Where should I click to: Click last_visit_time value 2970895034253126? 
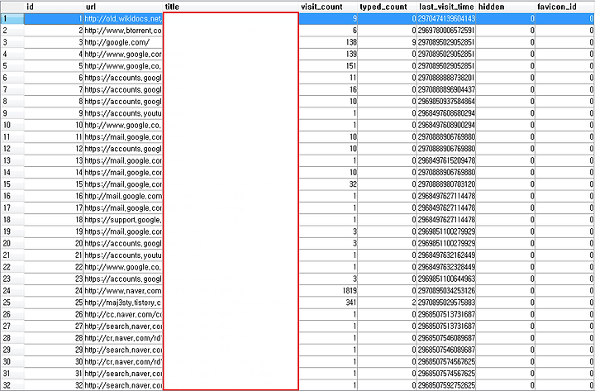click(446, 291)
